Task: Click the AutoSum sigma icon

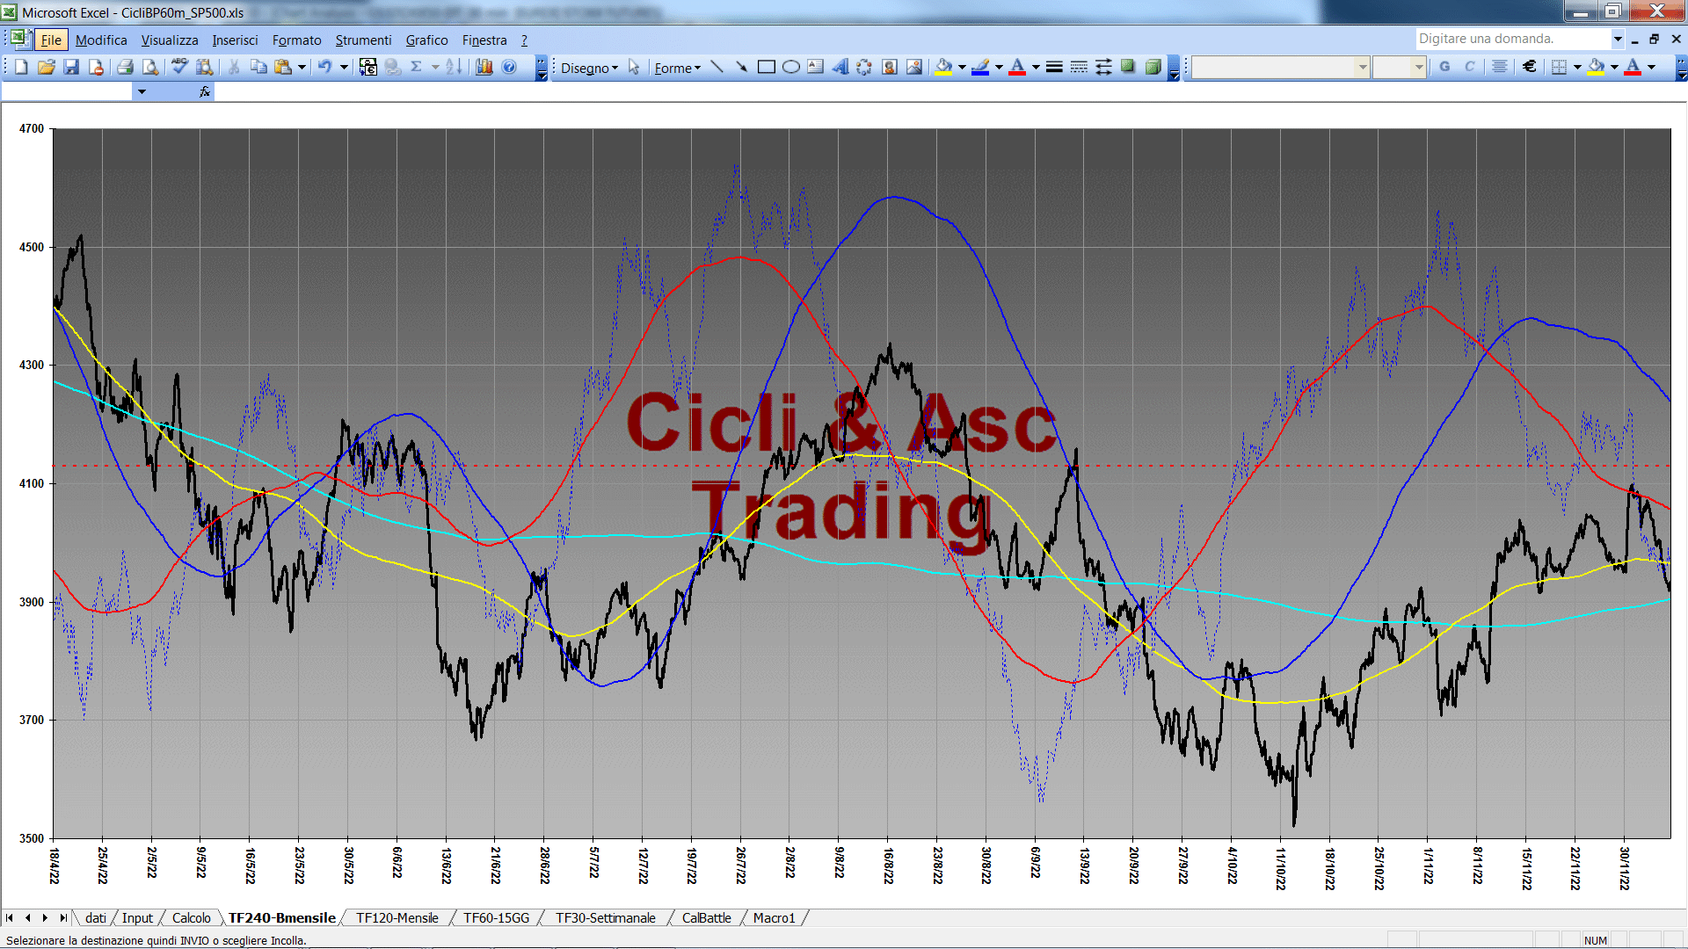Action: pos(416,67)
